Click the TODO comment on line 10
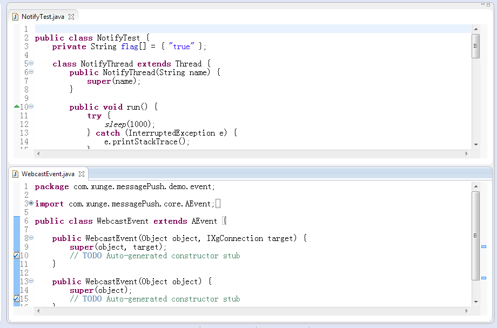Image resolution: width=497 pixels, height=328 pixels. [x=155, y=256]
